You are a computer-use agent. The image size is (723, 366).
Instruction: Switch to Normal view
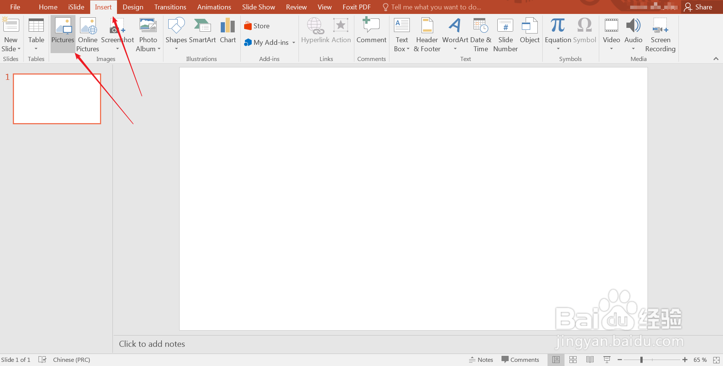556,360
